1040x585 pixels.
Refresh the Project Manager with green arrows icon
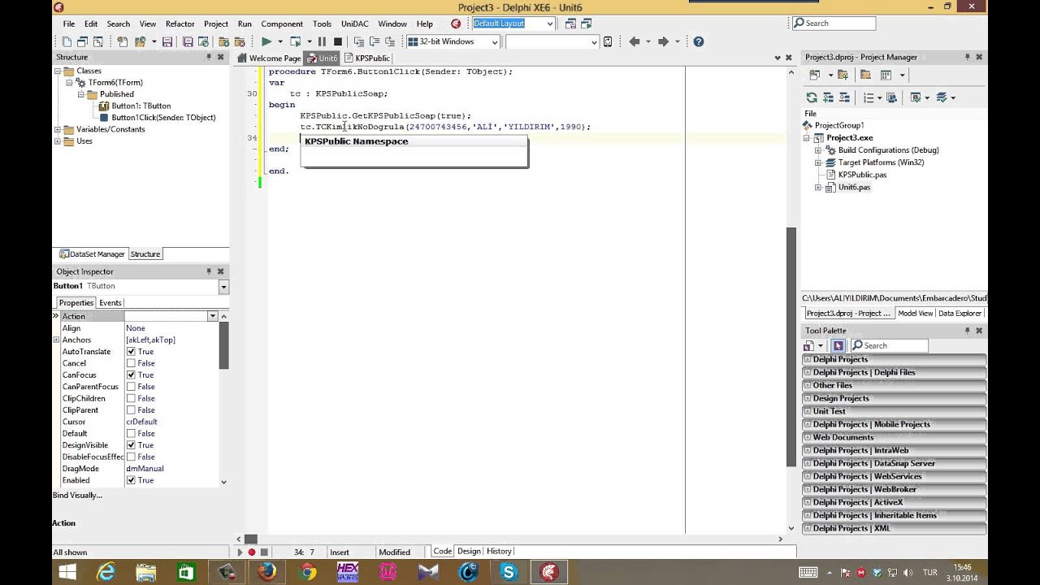pyautogui.click(x=812, y=97)
